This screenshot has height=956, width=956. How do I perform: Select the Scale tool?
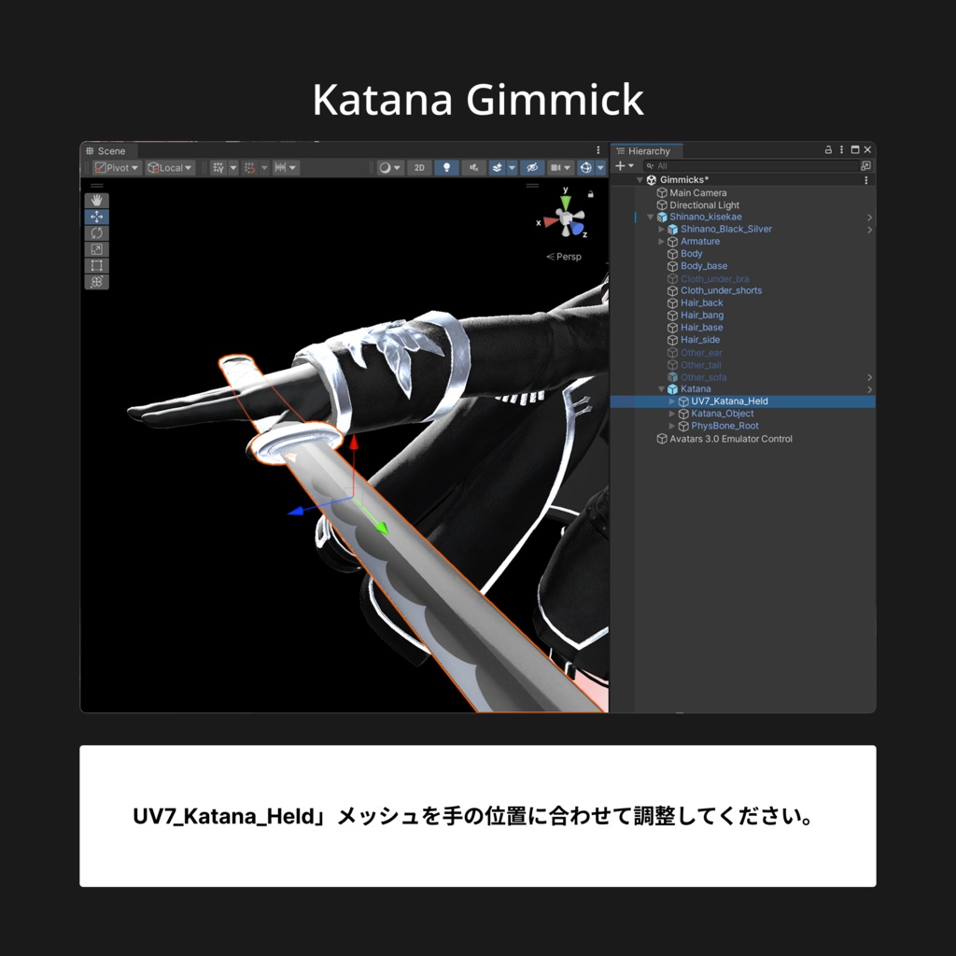96,249
